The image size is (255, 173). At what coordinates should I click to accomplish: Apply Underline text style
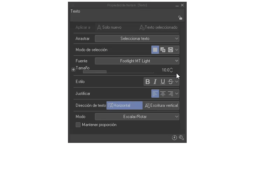[163, 82]
